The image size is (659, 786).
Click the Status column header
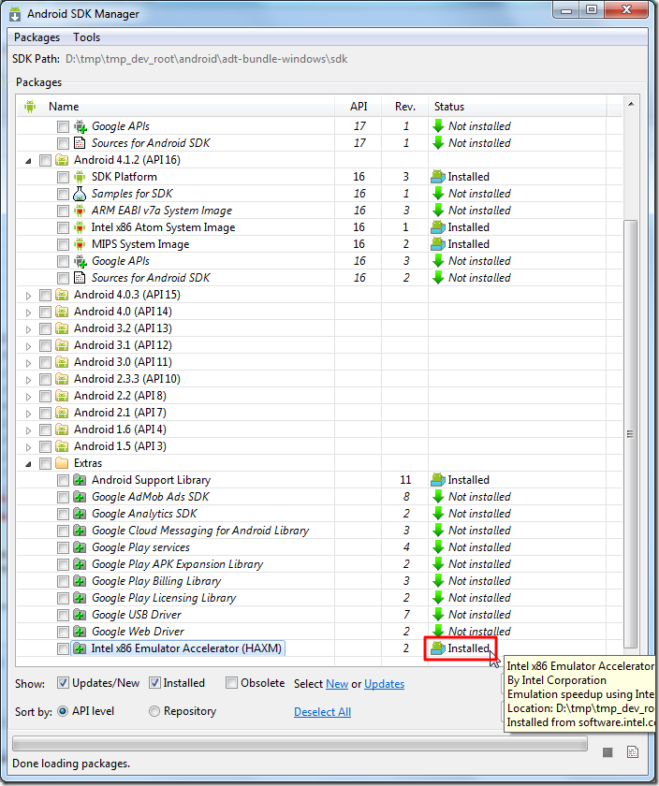click(x=517, y=107)
